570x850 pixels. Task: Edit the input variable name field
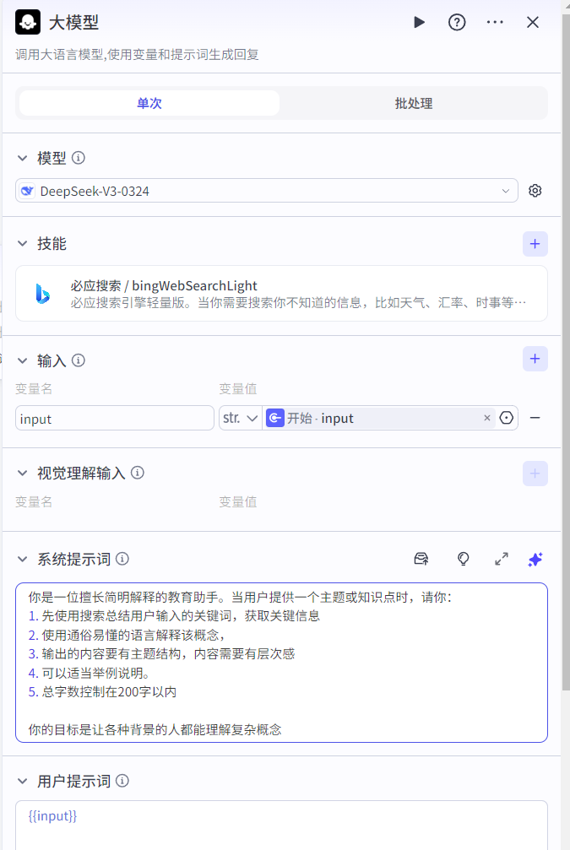(115, 418)
